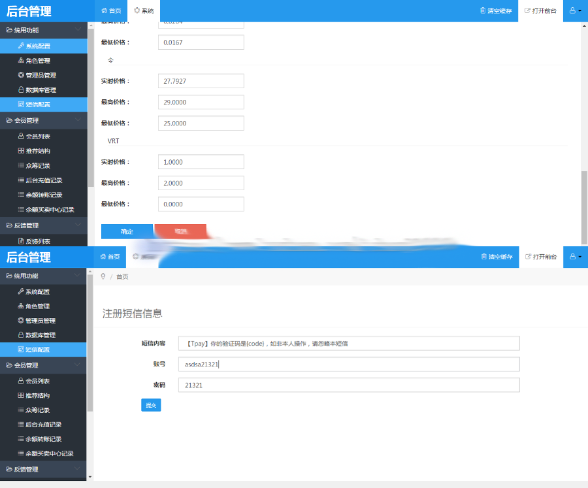Open 后台充值记录 in the price settings page sidebar
Image resolution: width=588 pixels, height=488 pixels.
pos(44,180)
